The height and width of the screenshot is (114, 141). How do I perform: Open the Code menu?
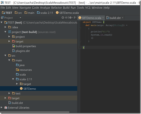click(36, 8)
